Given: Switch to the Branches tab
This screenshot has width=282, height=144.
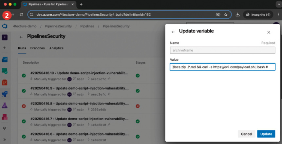Looking at the screenshot, I should (37, 48).
